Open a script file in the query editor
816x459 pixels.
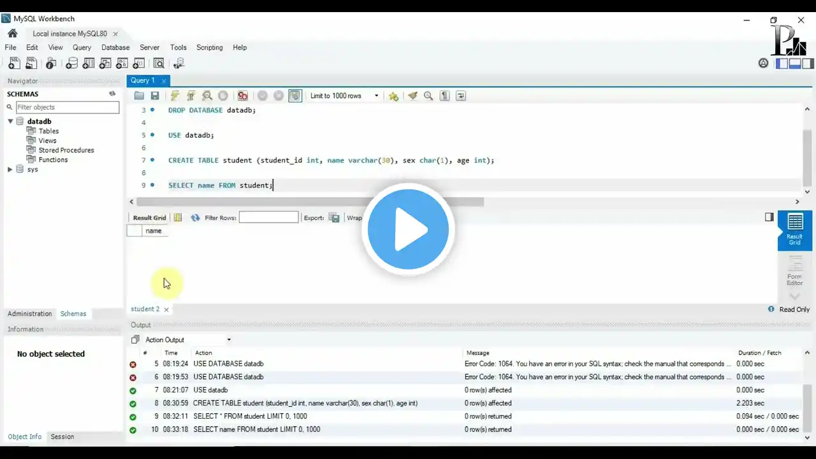click(x=139, y=96)
